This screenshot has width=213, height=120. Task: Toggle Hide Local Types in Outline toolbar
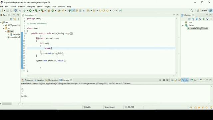point(207,19)
